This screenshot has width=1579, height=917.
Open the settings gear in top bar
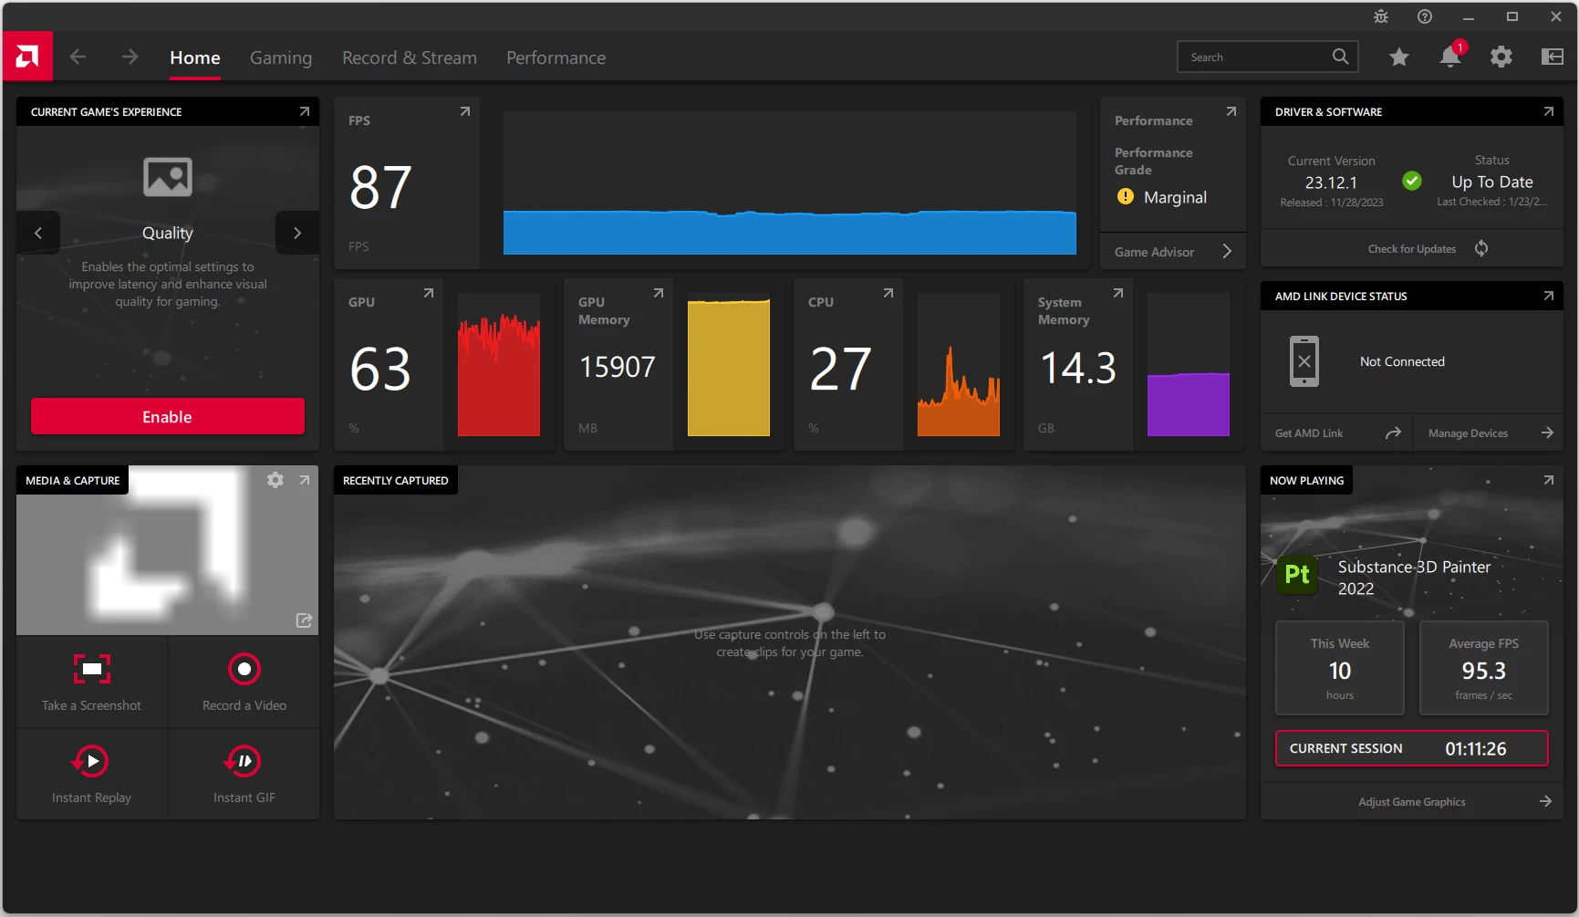click(x=1501, y=57)
